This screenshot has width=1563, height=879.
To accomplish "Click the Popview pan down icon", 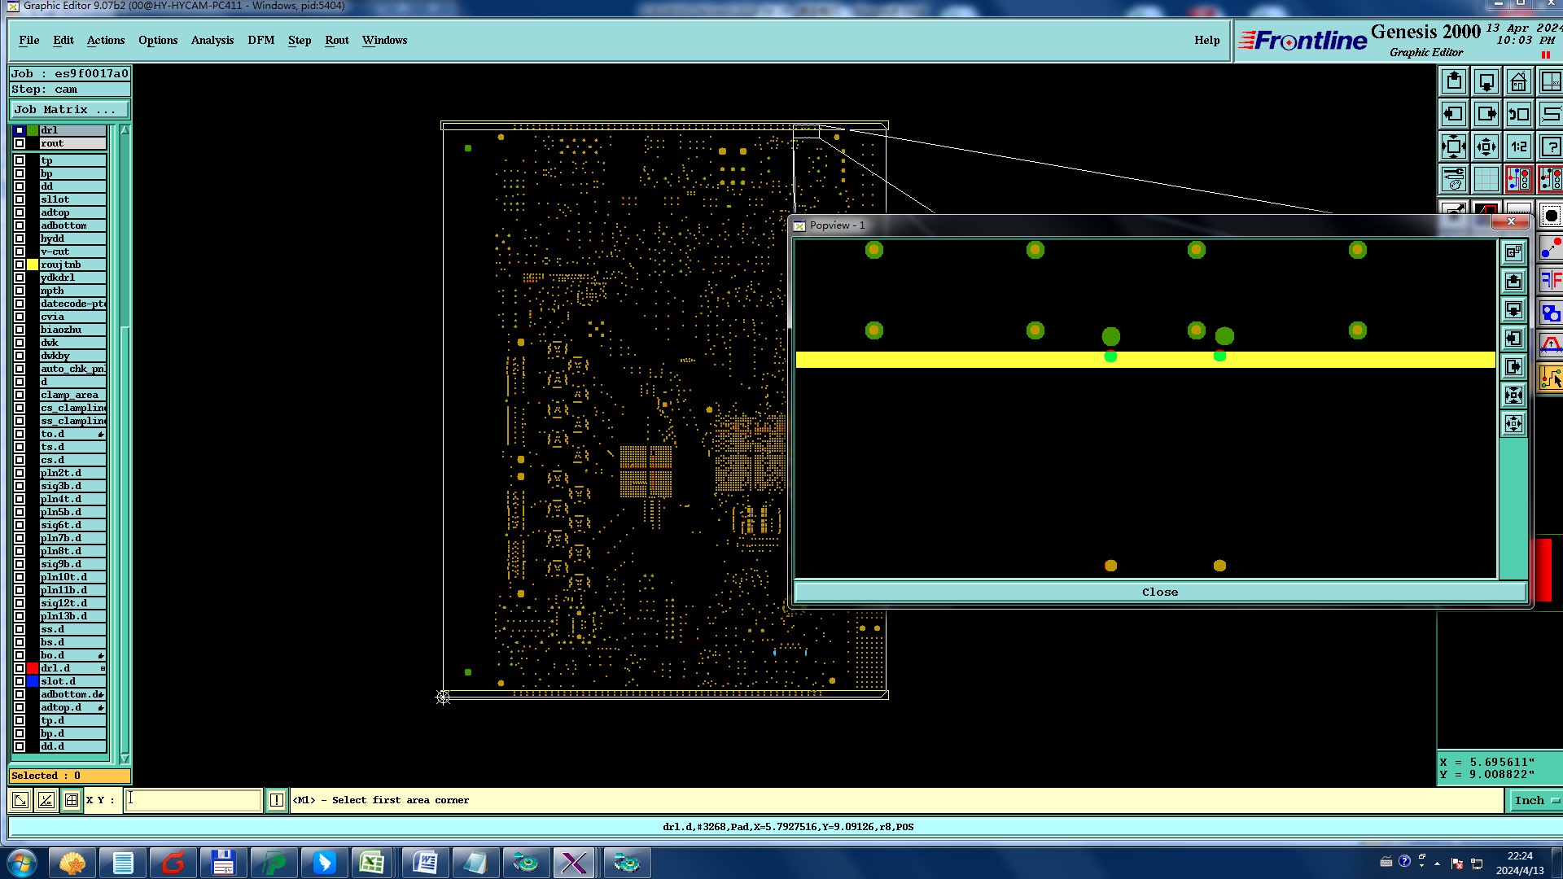I will 1513,310.
